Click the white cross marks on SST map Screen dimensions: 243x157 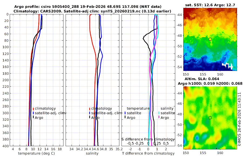[x=227, y=66]
